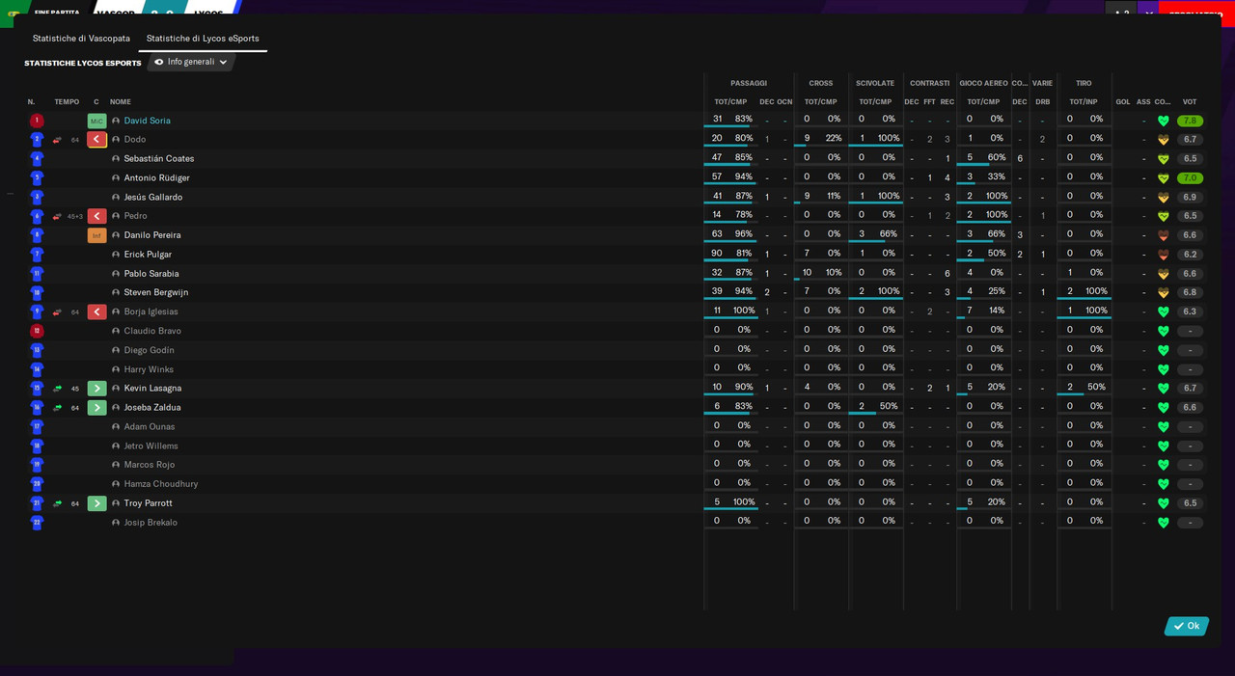The width and height of the screenshot is (1235, 676).
Task: Open Erick Pulgar's player profile
Action: click(148, 255)
